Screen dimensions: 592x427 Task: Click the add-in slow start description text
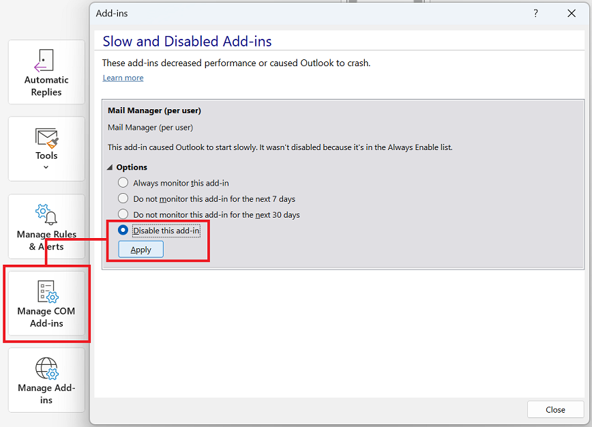(x=280, y=147)
